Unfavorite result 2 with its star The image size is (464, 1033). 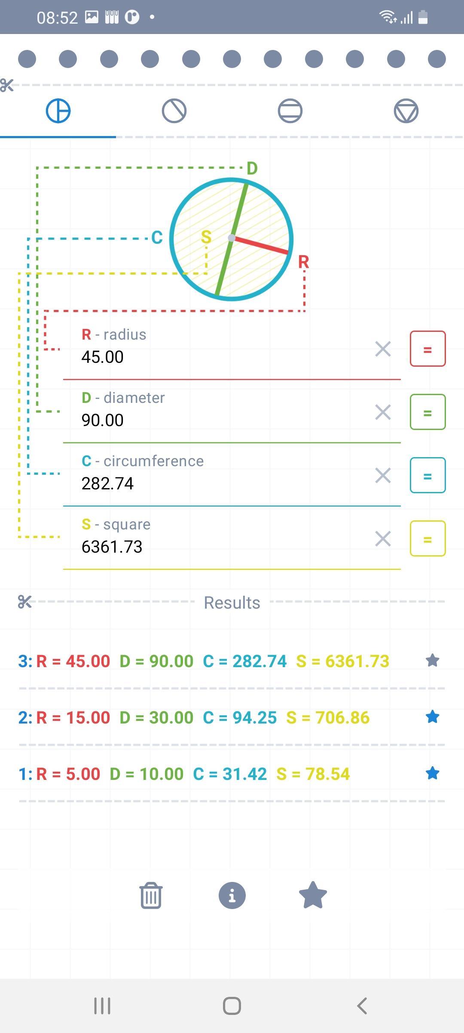pyautogui.click(x=432, y=717)
